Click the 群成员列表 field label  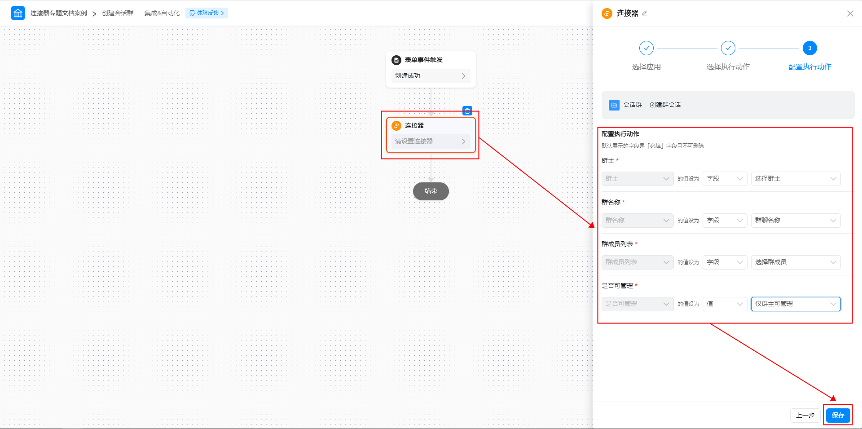pyautogui.click(x=617, y=244)
